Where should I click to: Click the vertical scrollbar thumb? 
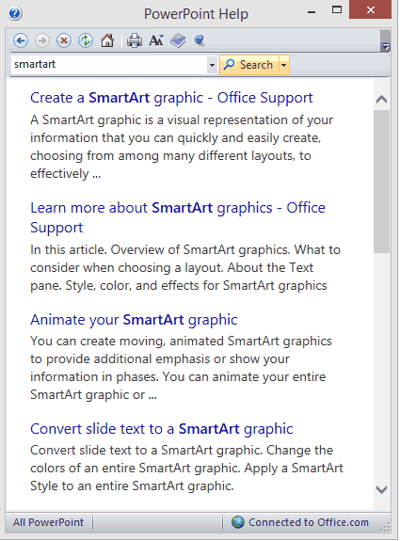click(381, 182)
